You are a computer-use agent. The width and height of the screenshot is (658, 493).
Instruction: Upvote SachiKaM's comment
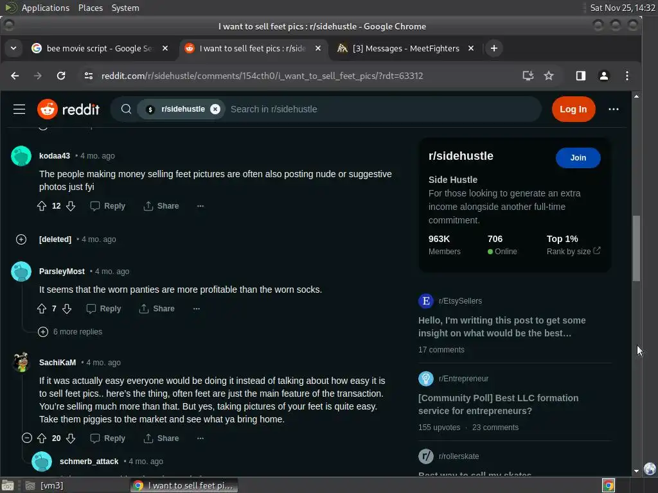tap(42, 438)
